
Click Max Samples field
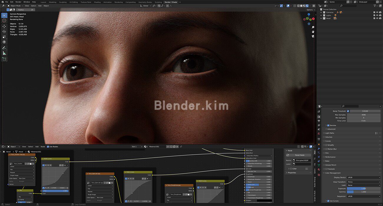point(364,115)
